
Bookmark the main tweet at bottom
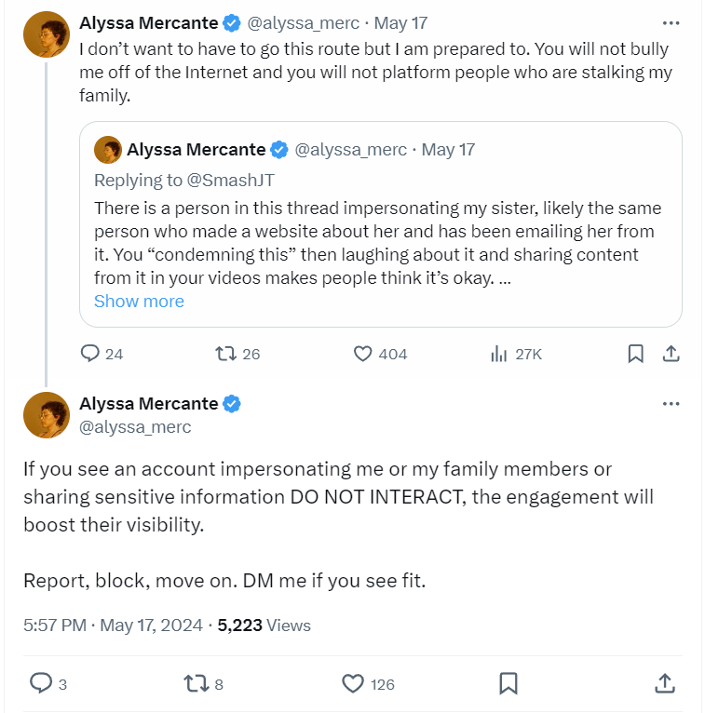point(508,684)
